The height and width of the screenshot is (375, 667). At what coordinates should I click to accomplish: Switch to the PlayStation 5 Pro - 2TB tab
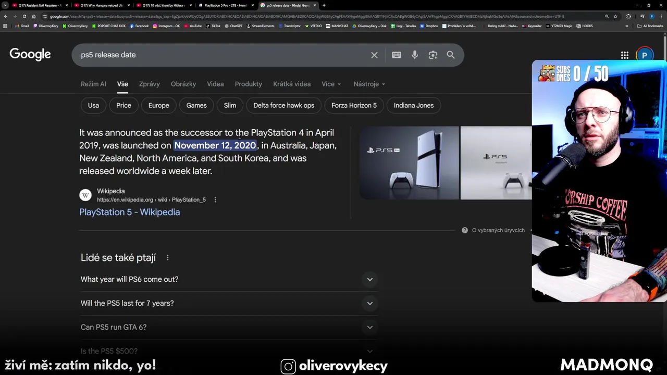tap(226, 5)
